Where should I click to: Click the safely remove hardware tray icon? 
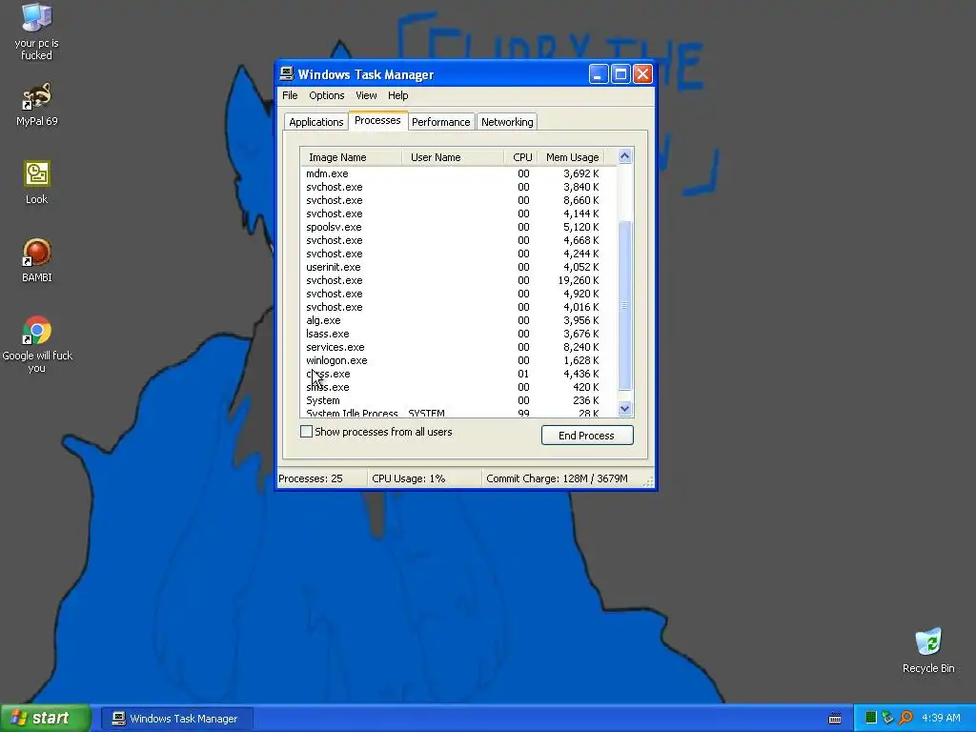[x=887, y=718]
